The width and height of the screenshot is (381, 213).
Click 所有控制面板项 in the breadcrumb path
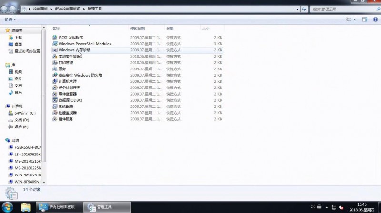pyautogui.click(x=68, y=9)
